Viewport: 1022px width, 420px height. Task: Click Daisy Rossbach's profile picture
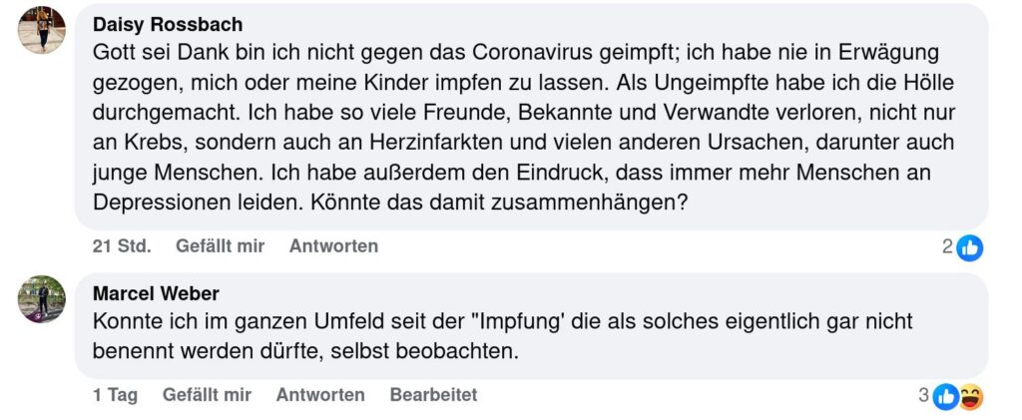tap(42, 30)
